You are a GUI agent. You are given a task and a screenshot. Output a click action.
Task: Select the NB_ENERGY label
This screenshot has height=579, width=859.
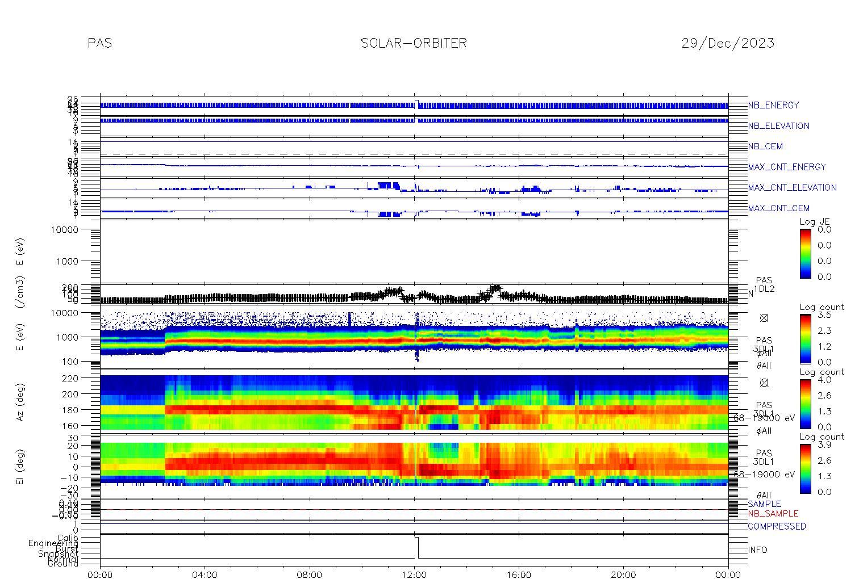click(x=773, y=105)
